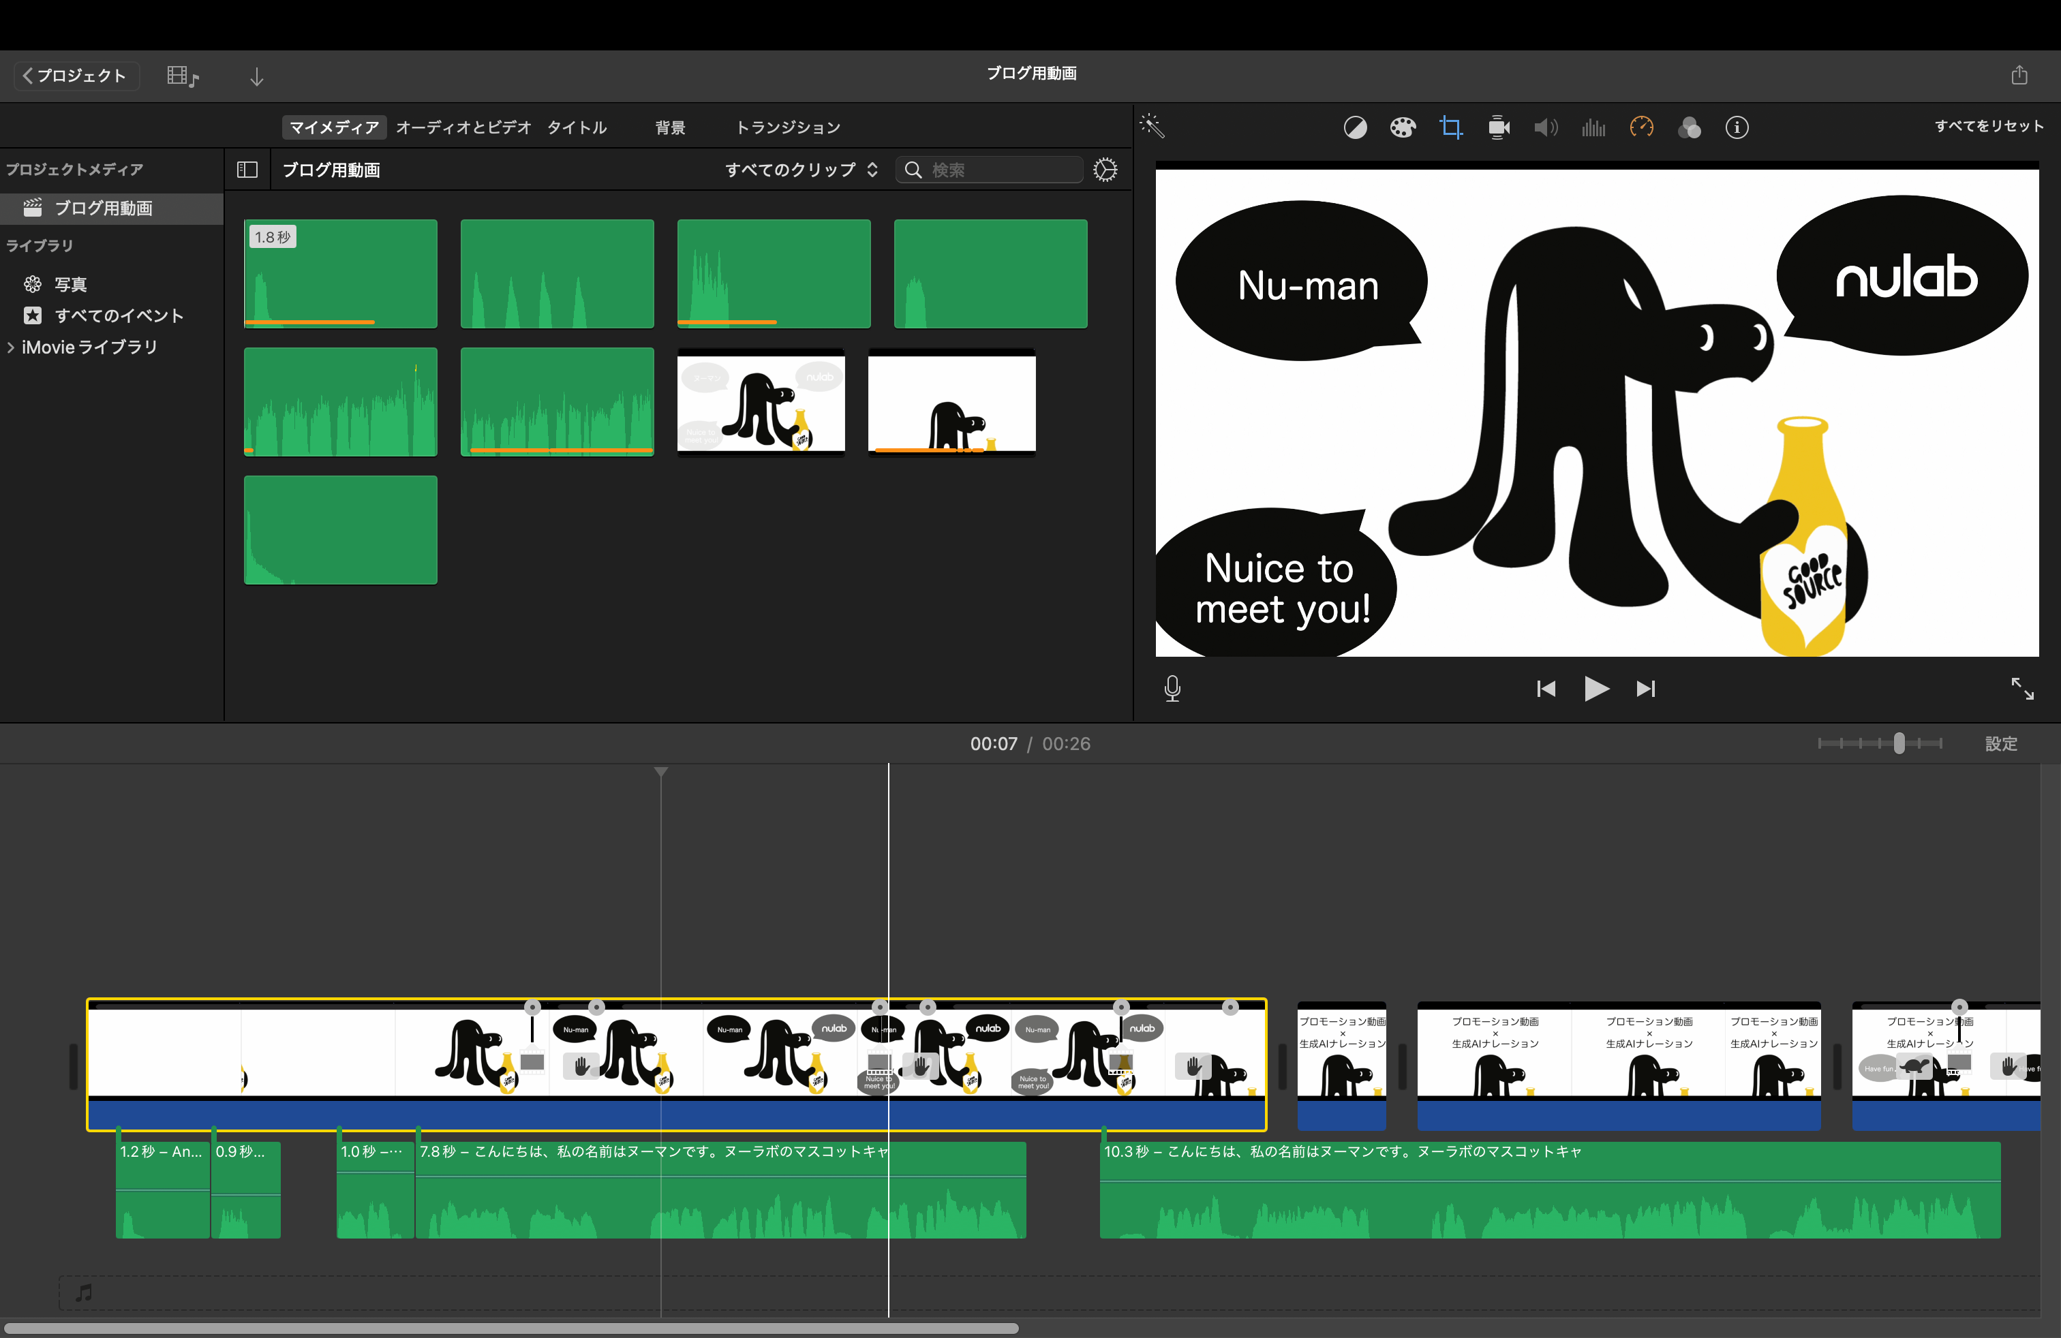Open browser settings gear icon

(x=1105, y=170)
